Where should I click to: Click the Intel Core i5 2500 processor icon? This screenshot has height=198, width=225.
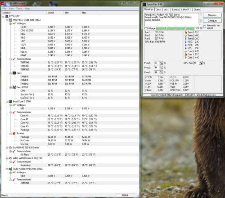coord(10,101)
